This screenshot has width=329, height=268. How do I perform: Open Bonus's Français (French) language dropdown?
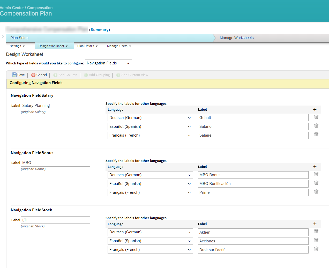pos(150,192)
